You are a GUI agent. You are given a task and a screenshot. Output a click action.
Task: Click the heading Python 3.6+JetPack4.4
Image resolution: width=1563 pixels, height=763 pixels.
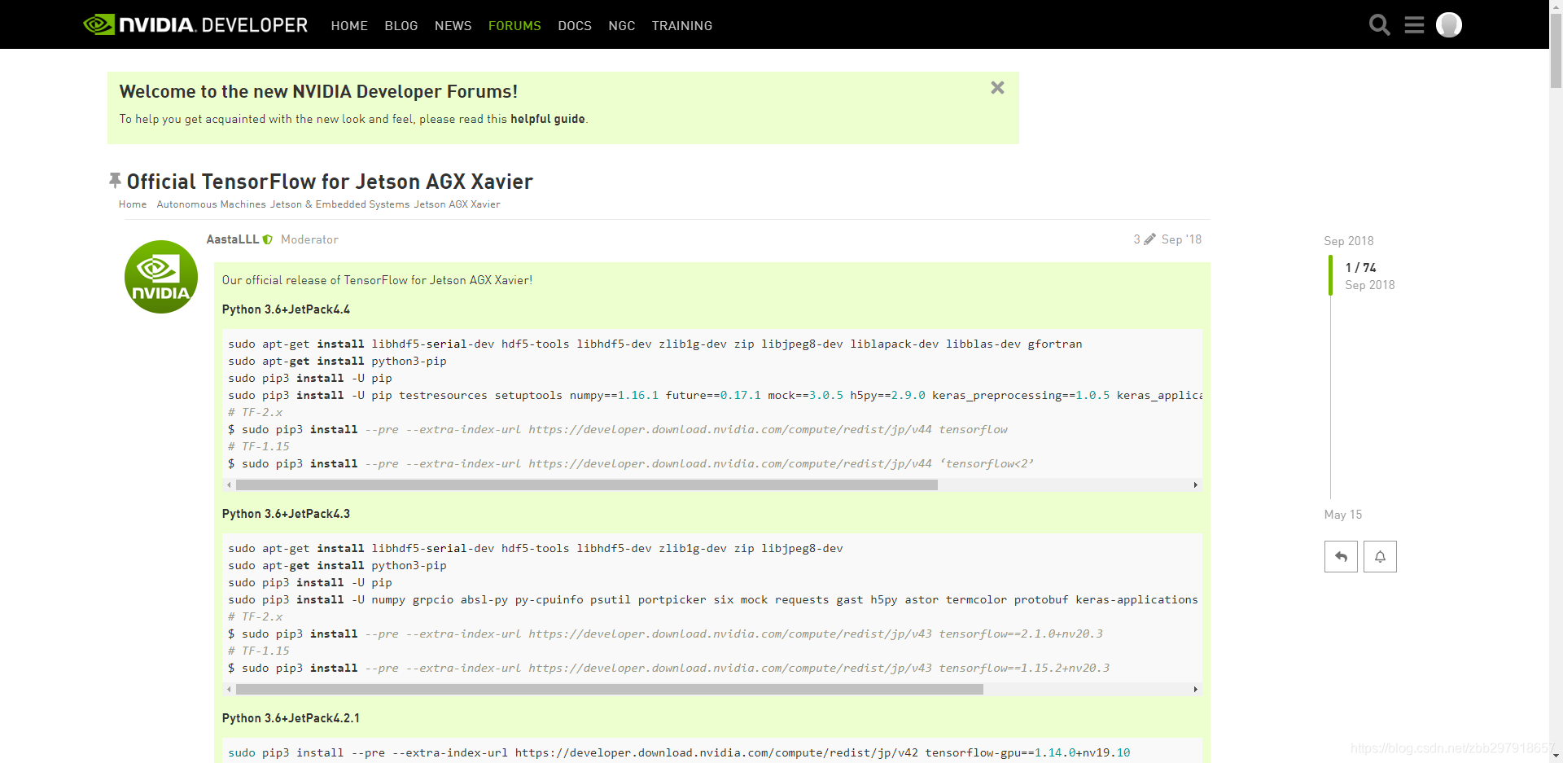[x=286, y=309]
